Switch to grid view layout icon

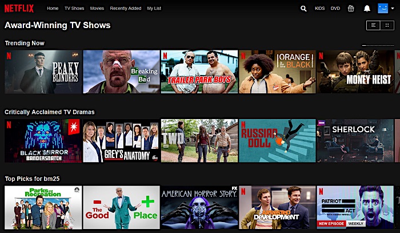(387, 25)
